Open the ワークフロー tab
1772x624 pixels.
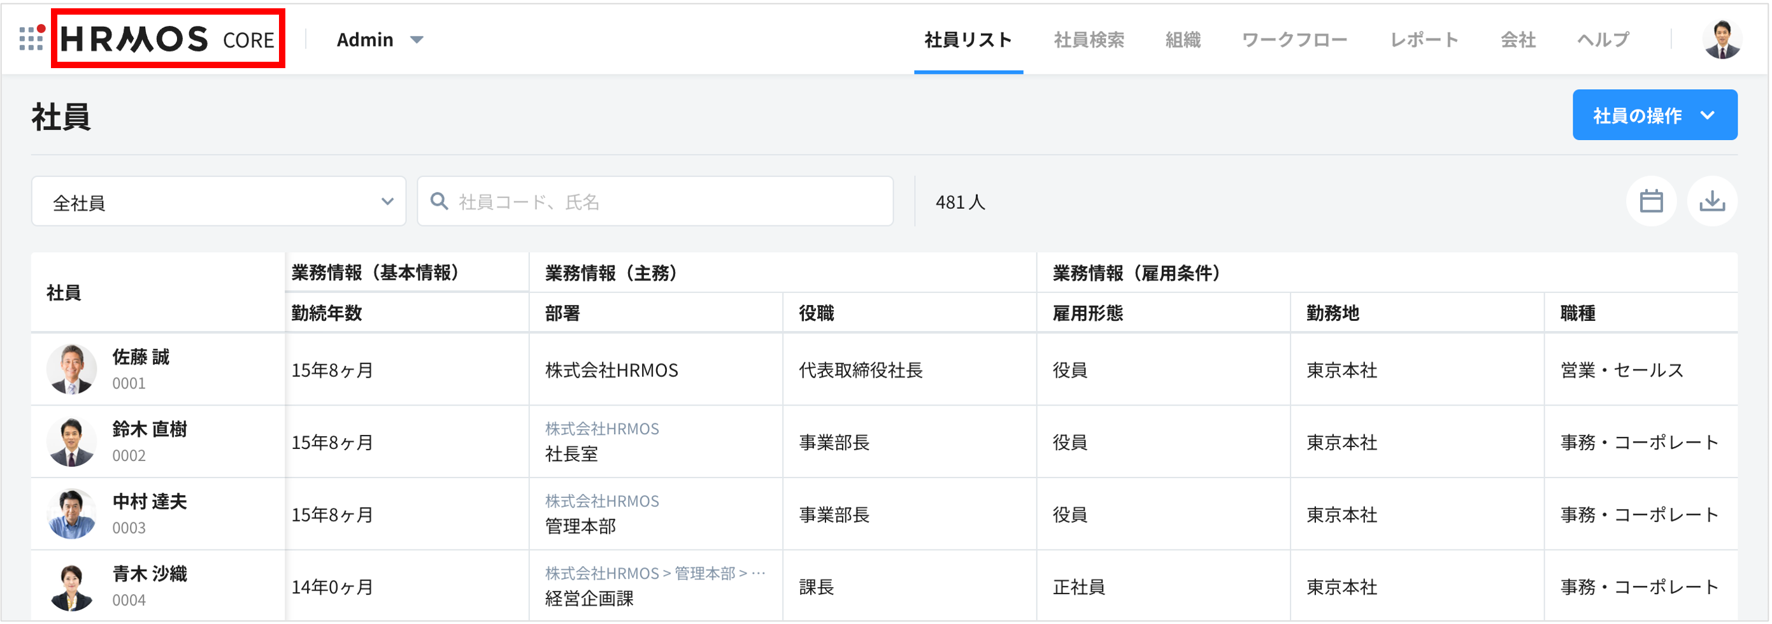[x=1294, y=40]
